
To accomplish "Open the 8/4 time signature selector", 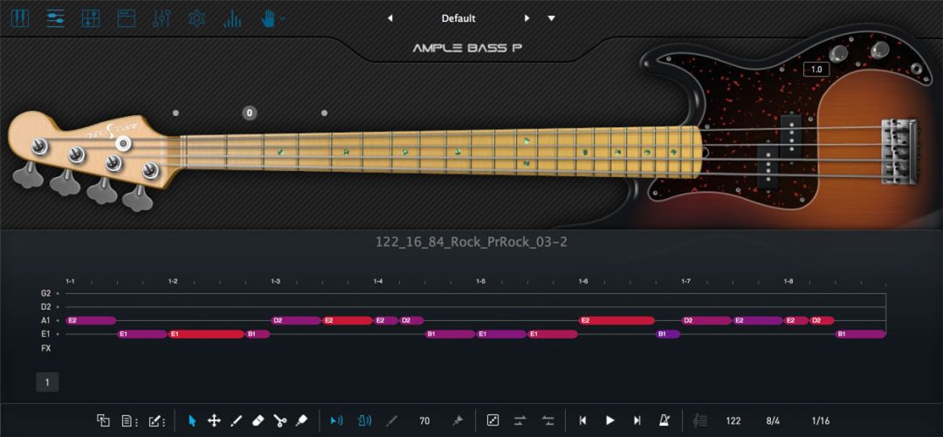I will pyautogui.click(x=772, y=420).
